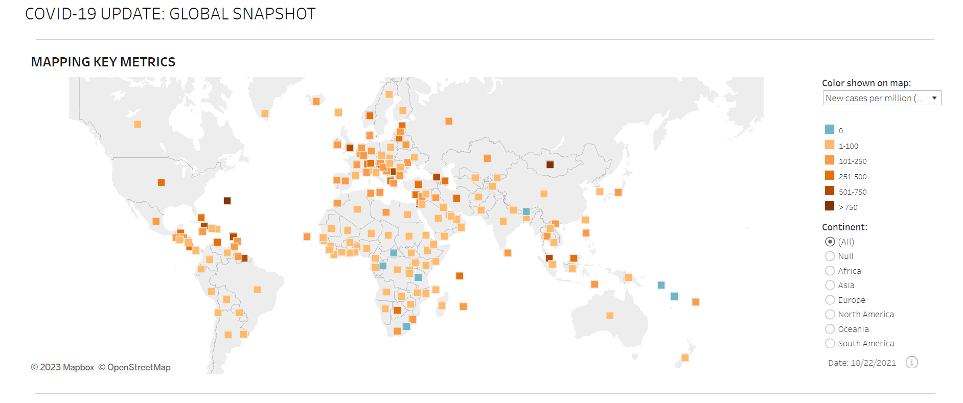
Task: Click the 'Date: 10/22/2021' text
Action: (x=862, y=363)
